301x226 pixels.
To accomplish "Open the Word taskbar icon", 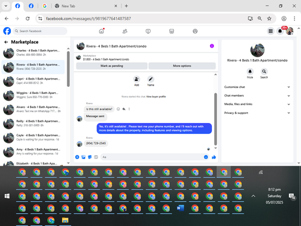I will (x=181, y=208).
